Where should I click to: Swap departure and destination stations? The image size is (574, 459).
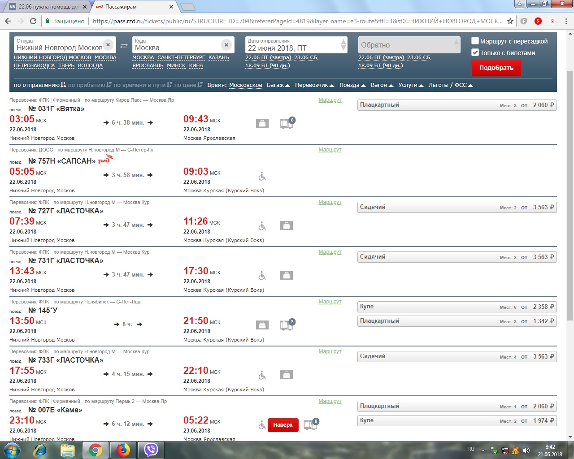124,46
